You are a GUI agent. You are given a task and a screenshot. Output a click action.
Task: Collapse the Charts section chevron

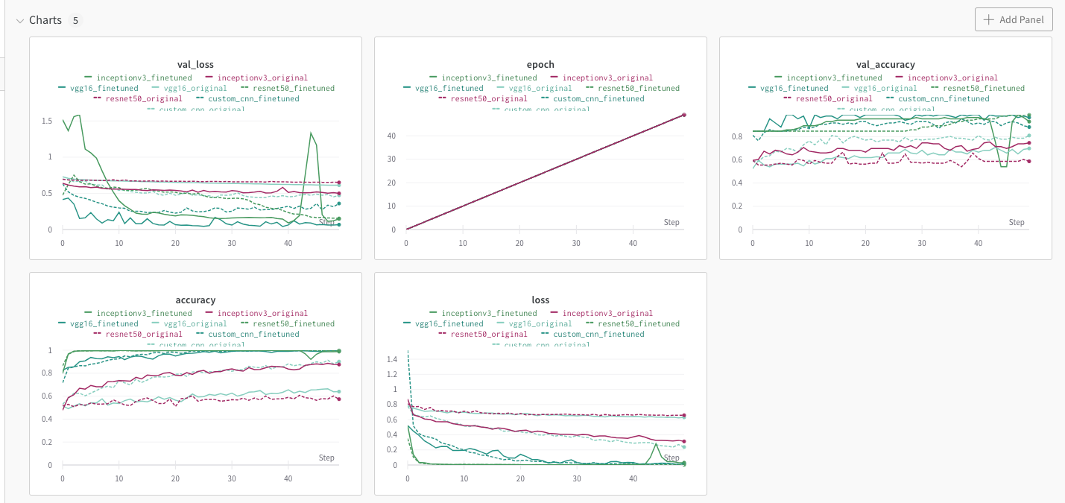20,20
